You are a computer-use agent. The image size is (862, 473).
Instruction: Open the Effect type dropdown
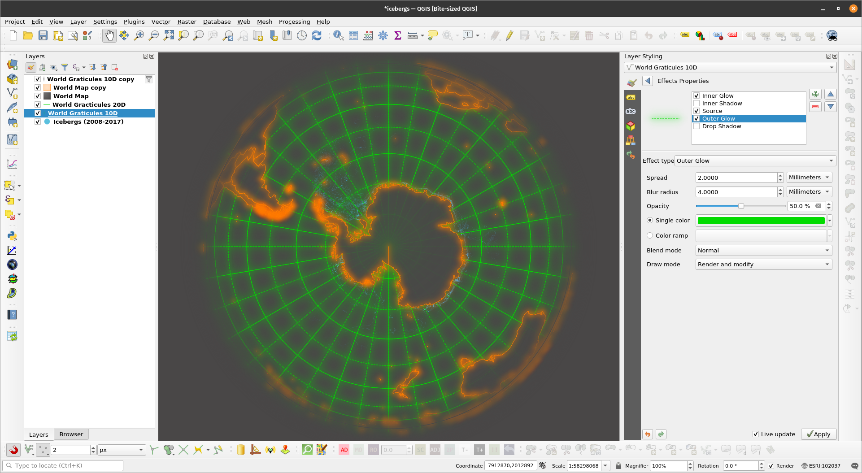tap(755, 161)
